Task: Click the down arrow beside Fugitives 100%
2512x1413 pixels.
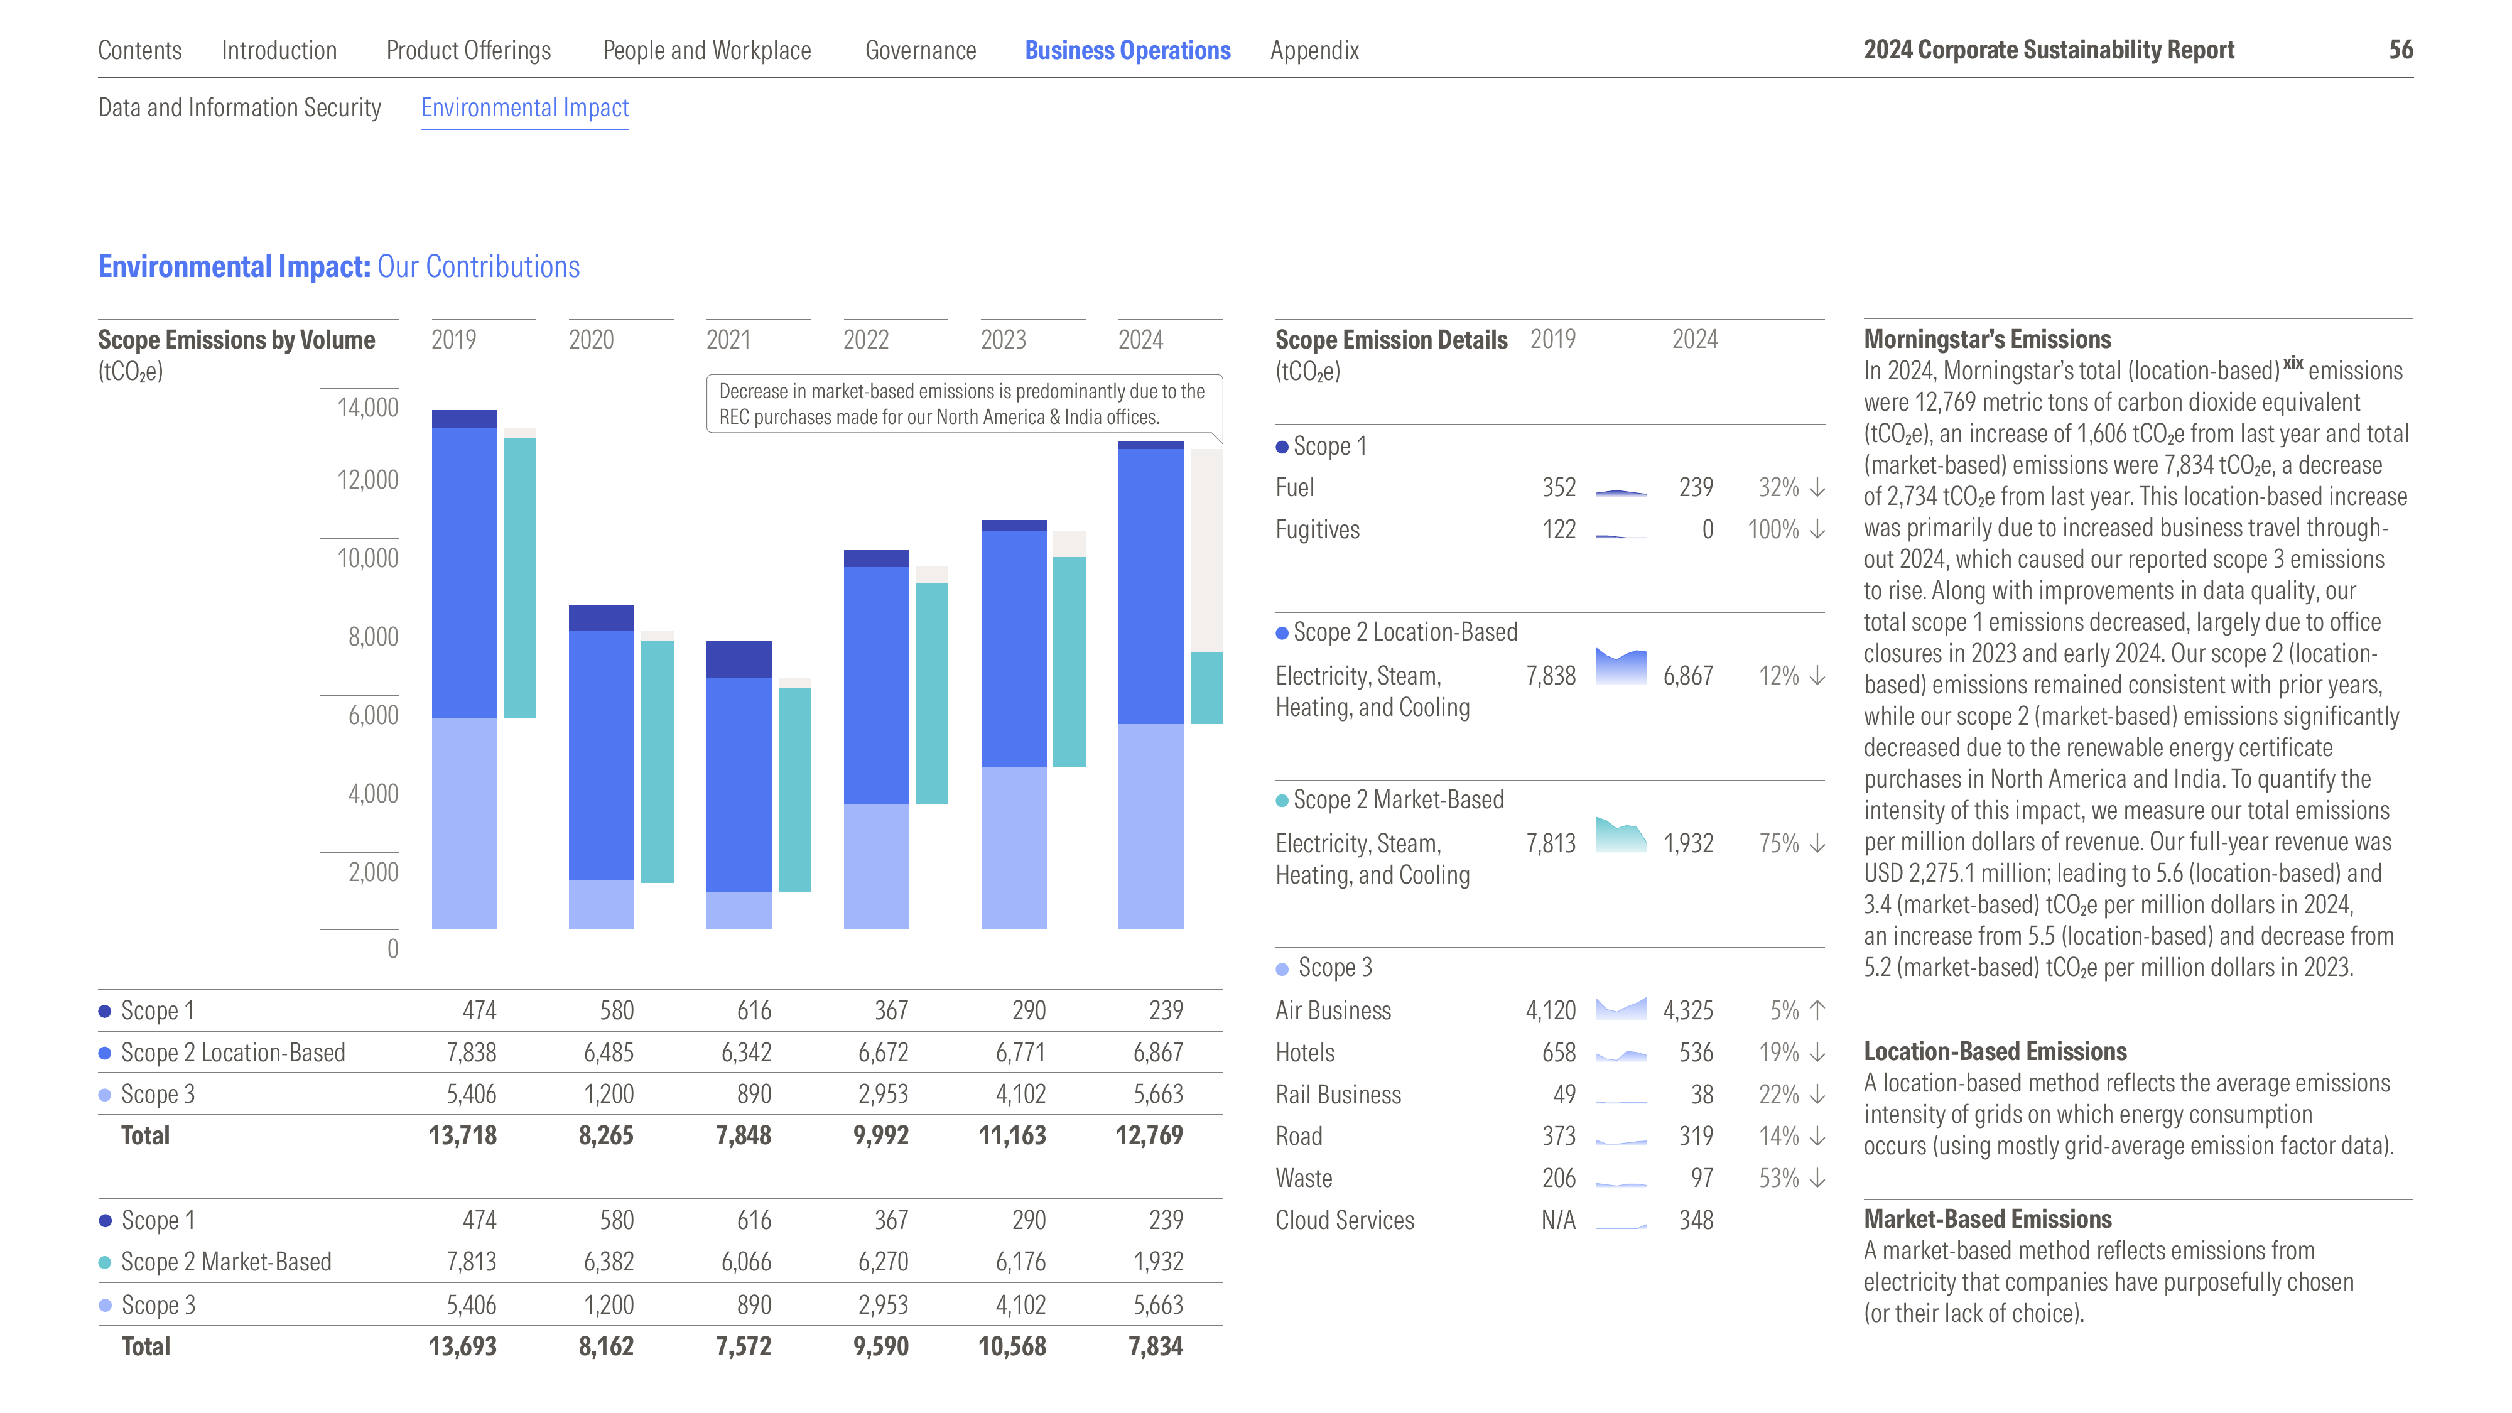Action: click(x=1817, y=529)
